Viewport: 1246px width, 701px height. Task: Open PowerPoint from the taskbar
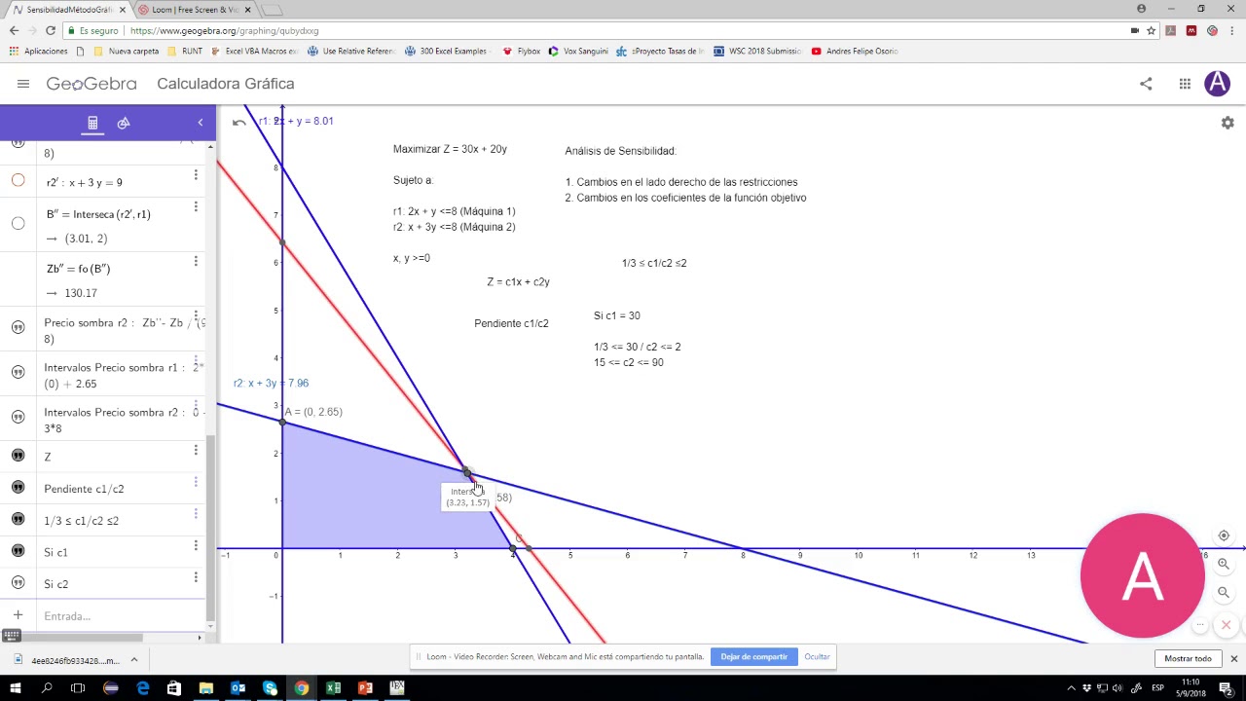click(x=365, y=688)
